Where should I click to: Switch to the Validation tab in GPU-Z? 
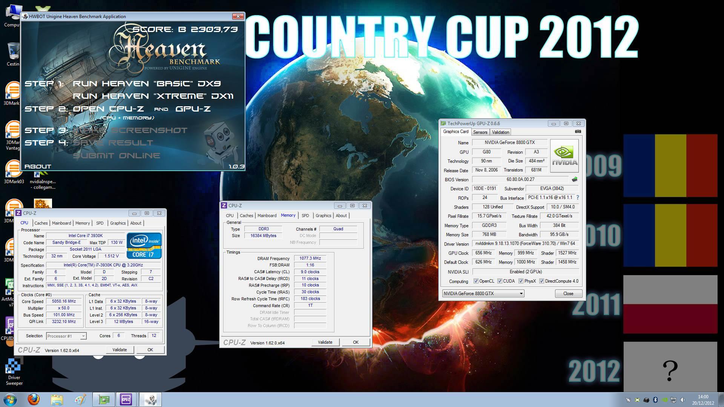(x=500, y=132)
